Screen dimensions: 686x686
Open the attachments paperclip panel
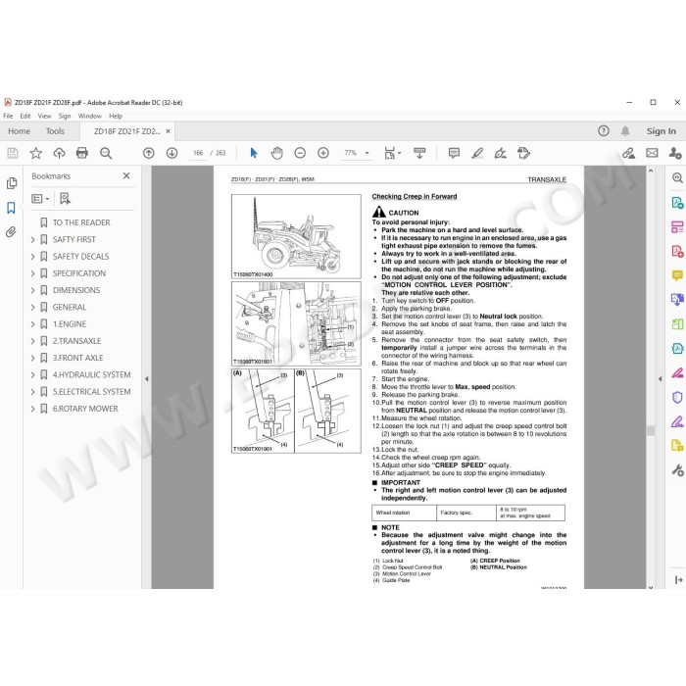point(12,231)
